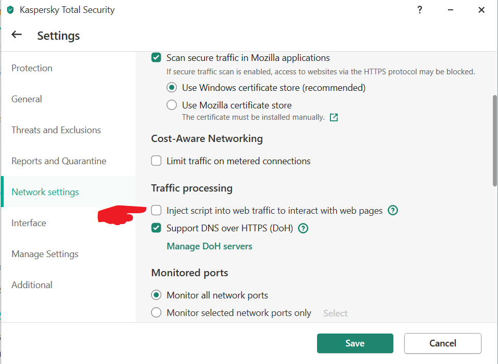This screenshot has height=364, width=498.
Task: Minimize the Kaspersky Total Security window
Action: (x=451, y=10)
